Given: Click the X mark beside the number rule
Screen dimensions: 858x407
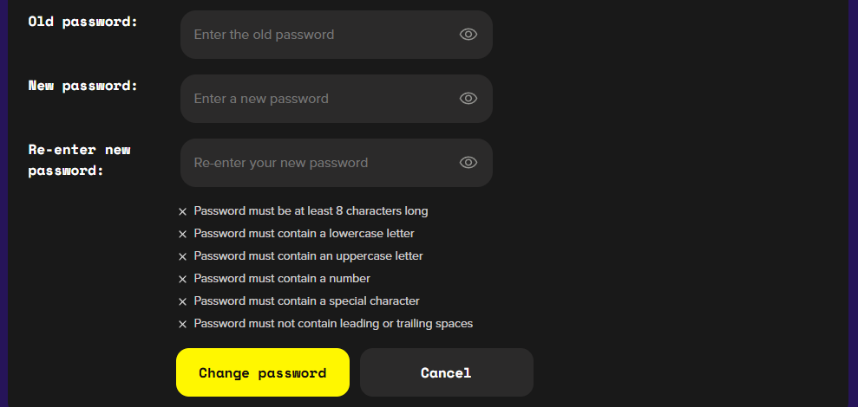Looking at the screenshot, I should tap(182, 279).
